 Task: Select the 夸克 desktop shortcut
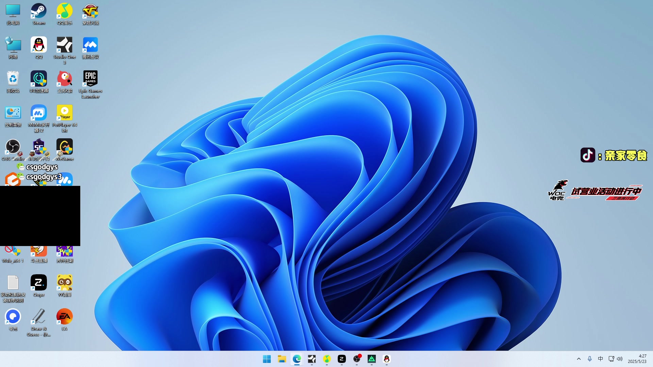13,320
